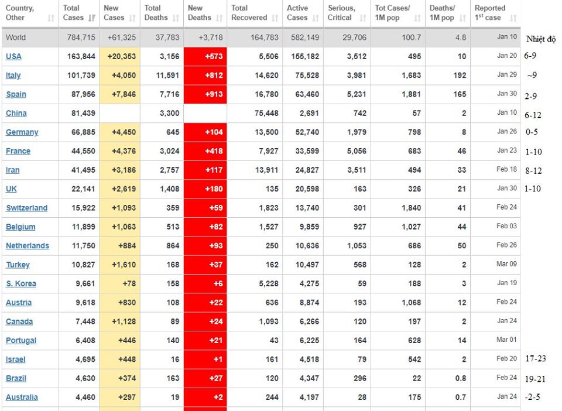Open the Germany country link
This screenshot has width=562, height=411.
[x=22, y=132]
